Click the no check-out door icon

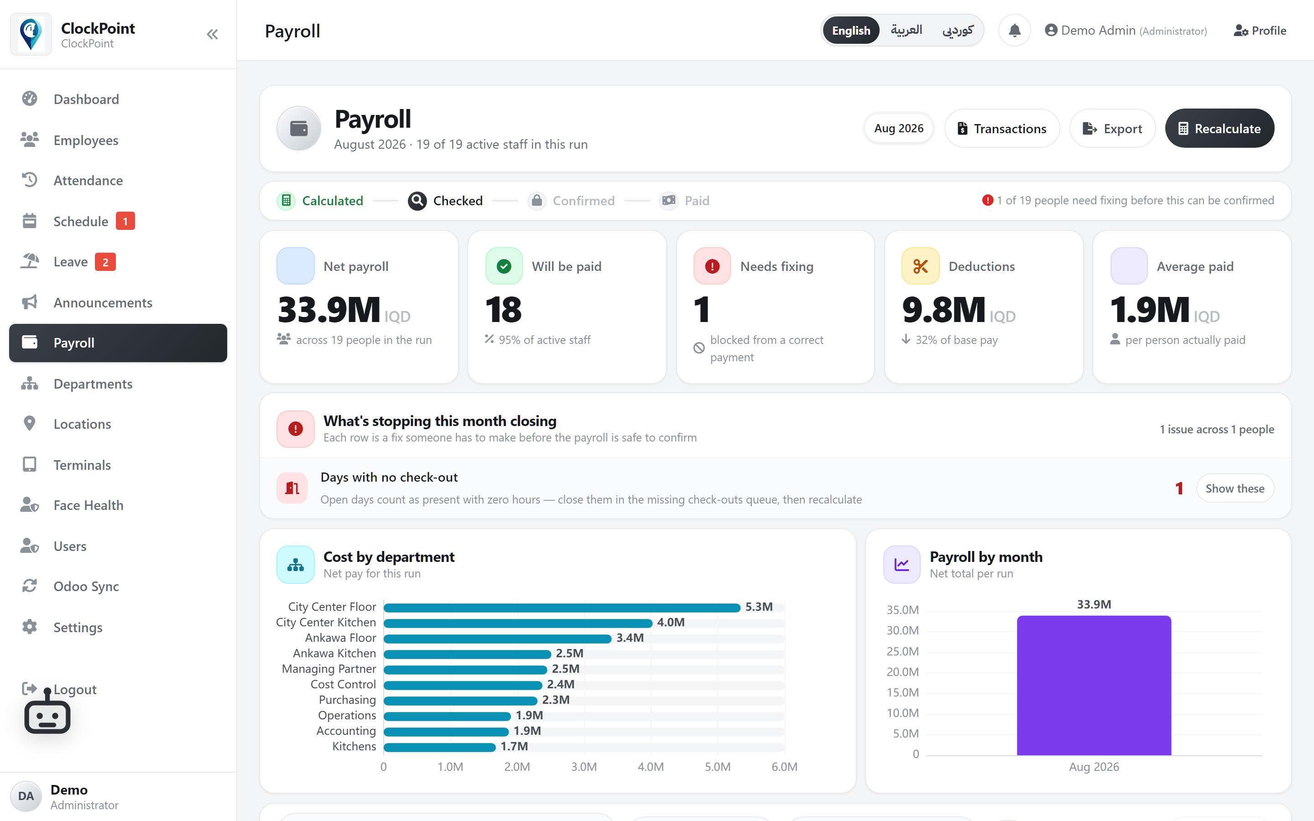tap(292, 488)
